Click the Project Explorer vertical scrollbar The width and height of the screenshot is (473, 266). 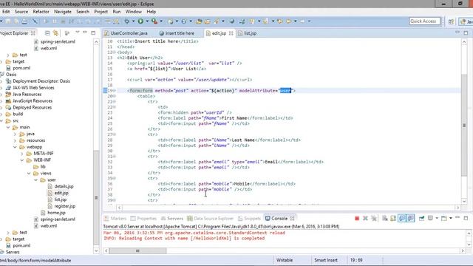coord(96,197)
